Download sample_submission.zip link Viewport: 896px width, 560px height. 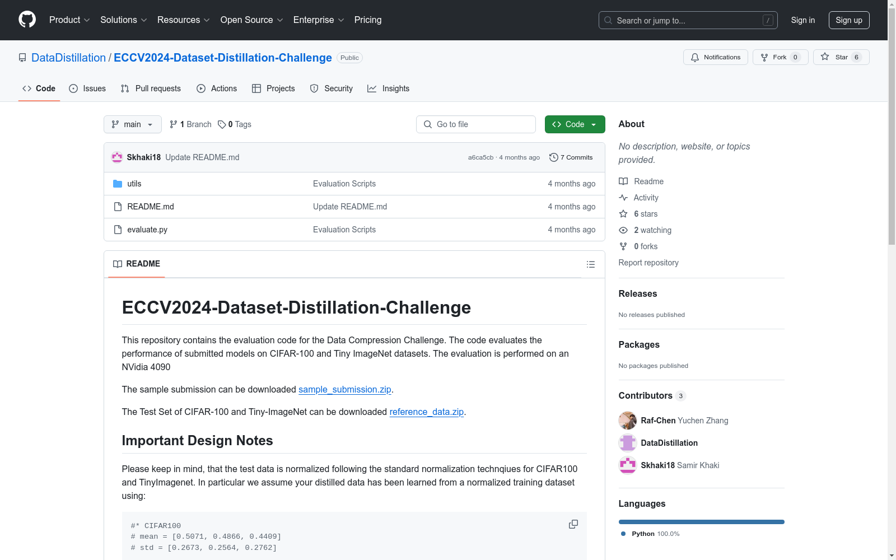tap(345, 389)
